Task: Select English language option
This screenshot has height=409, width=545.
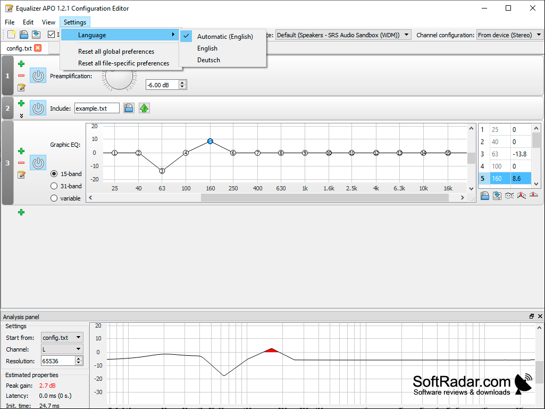Action: click(x=223, y=48)
